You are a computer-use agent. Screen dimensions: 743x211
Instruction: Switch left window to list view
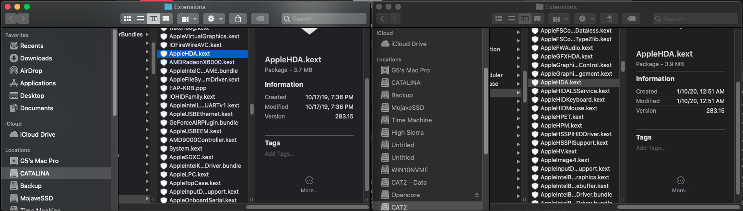[x=141, y=19]
